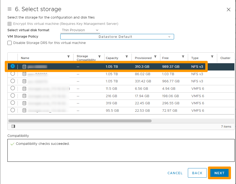Filter the Name column
The image size is (236, 184).
pos(69,57)
